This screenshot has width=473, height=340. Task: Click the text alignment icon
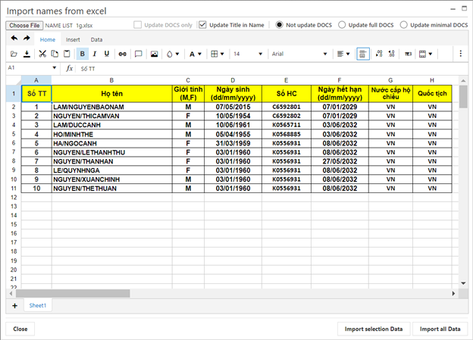click(x=340, y=54)
